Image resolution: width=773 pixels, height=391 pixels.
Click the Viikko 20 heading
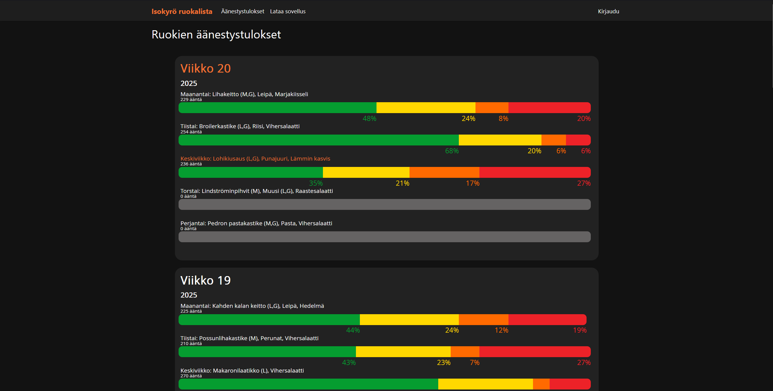coord(206,69)
